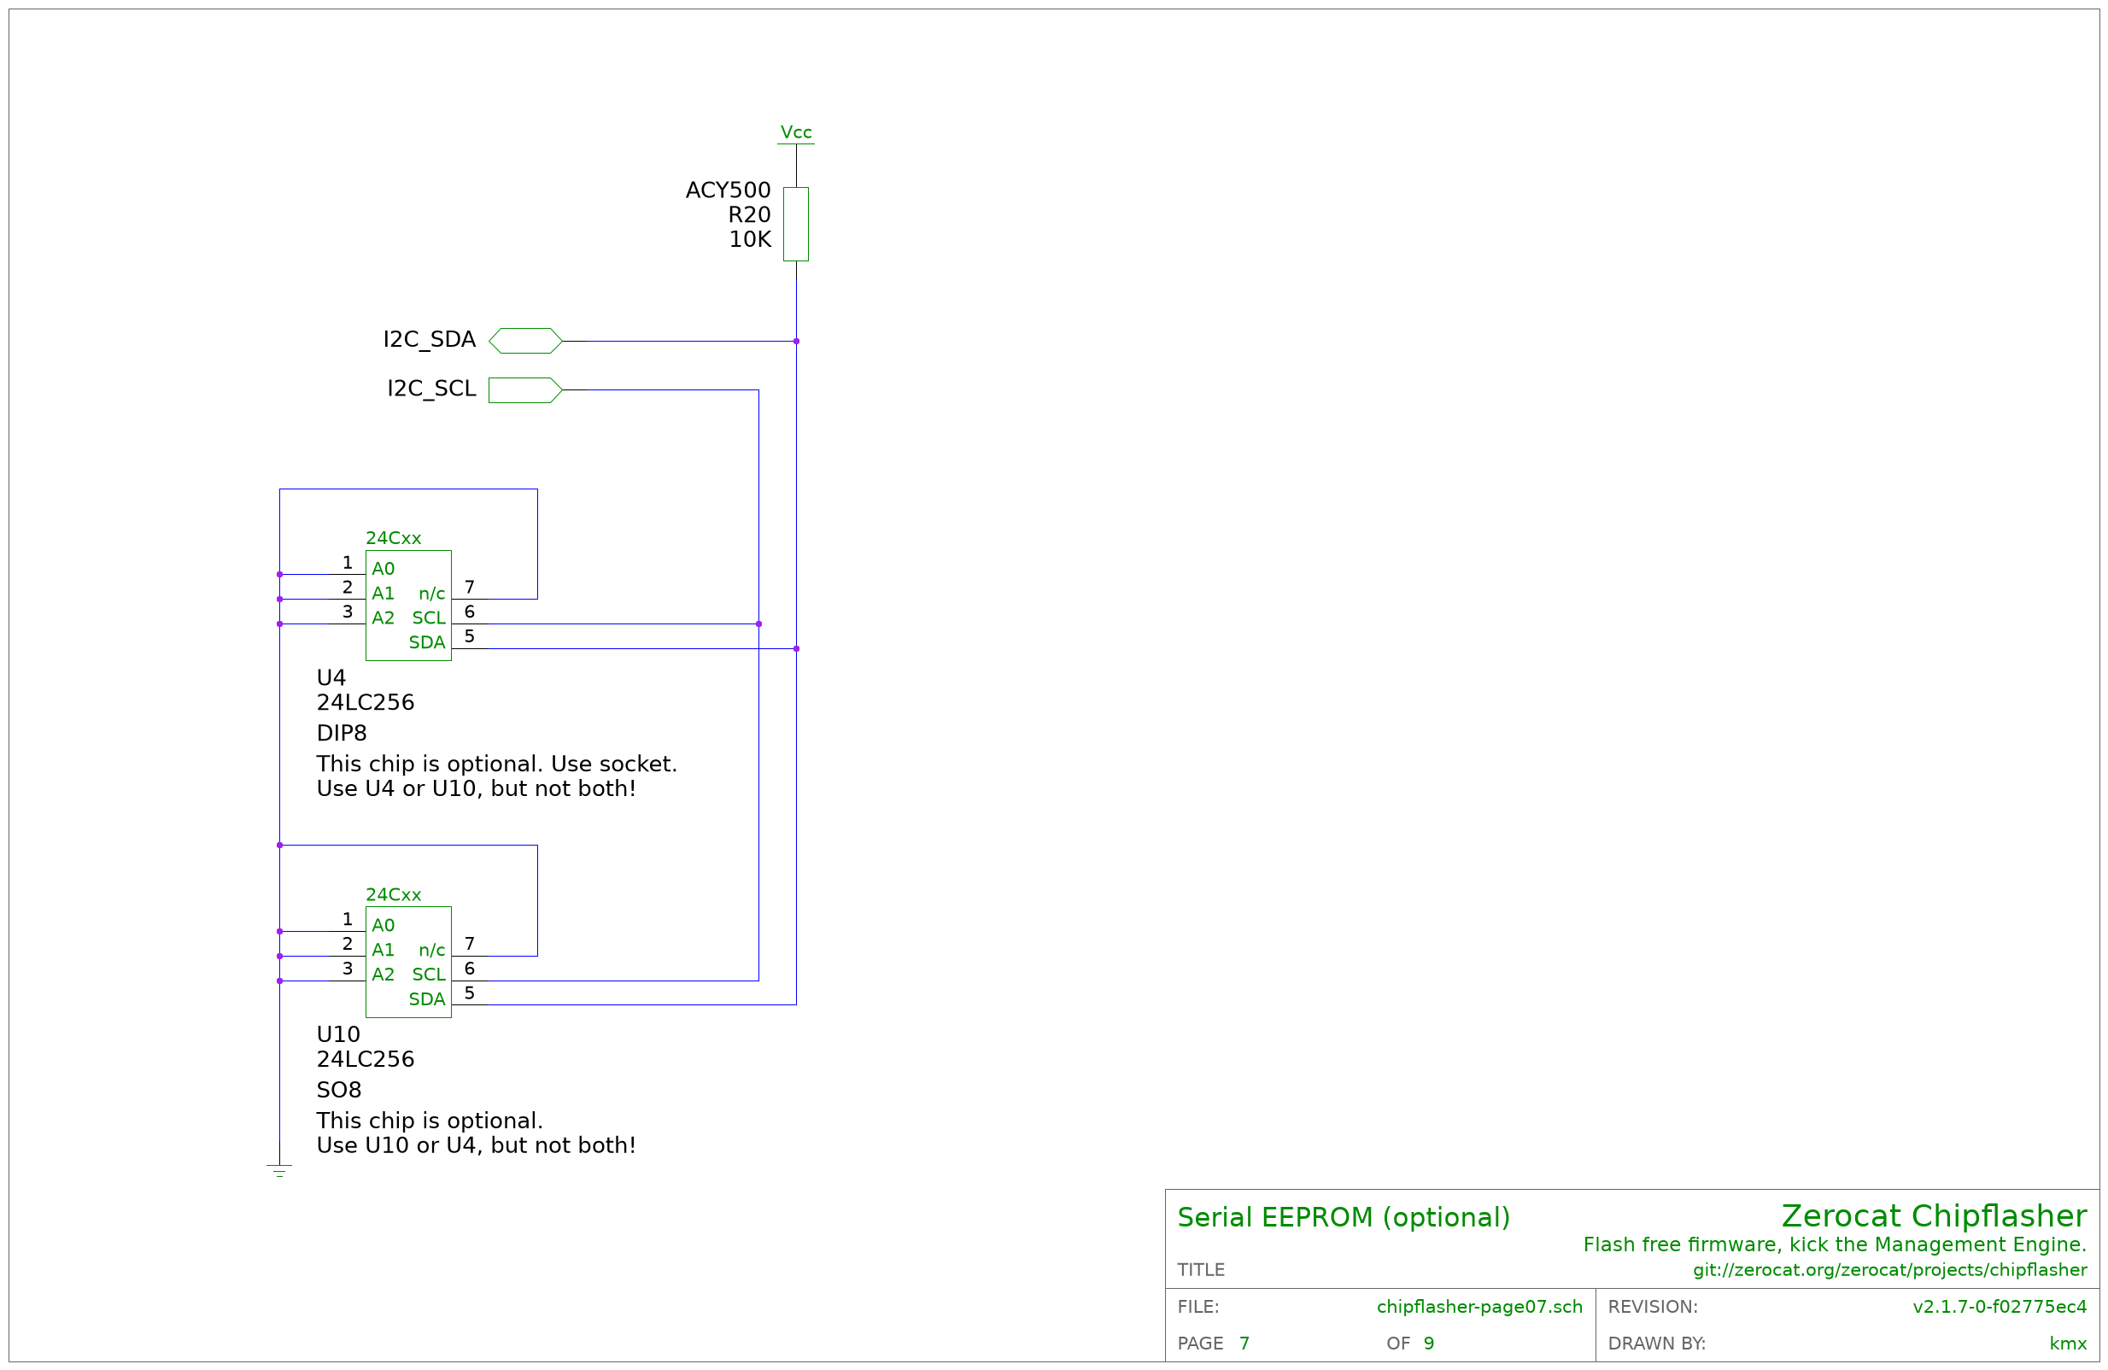Click the 24LC256 value under U10
2108x1370 pixels.
click(x=366, y=1060)
